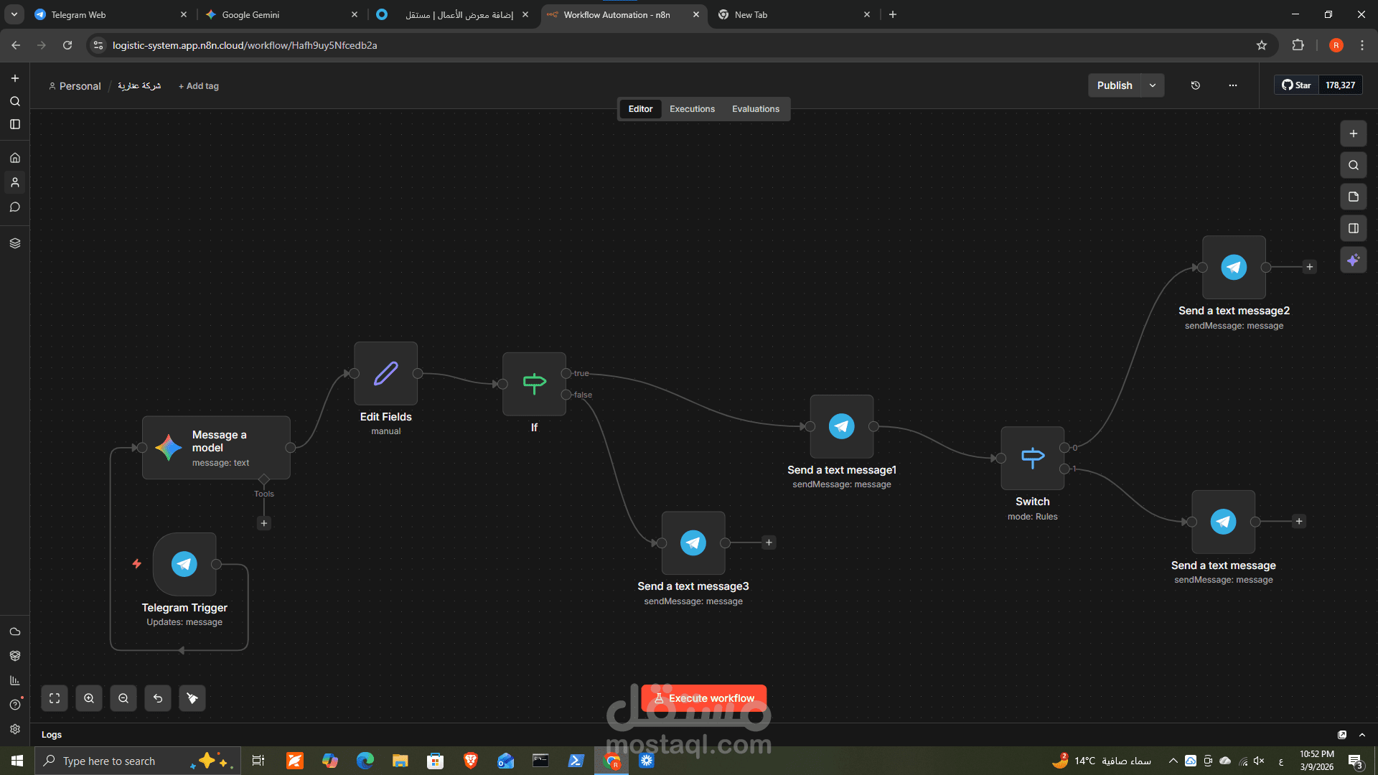This screenshot has height=775, width=1378.
Task: Click the Add tag link
Action: pyautogui.click(x=199, y=86)
